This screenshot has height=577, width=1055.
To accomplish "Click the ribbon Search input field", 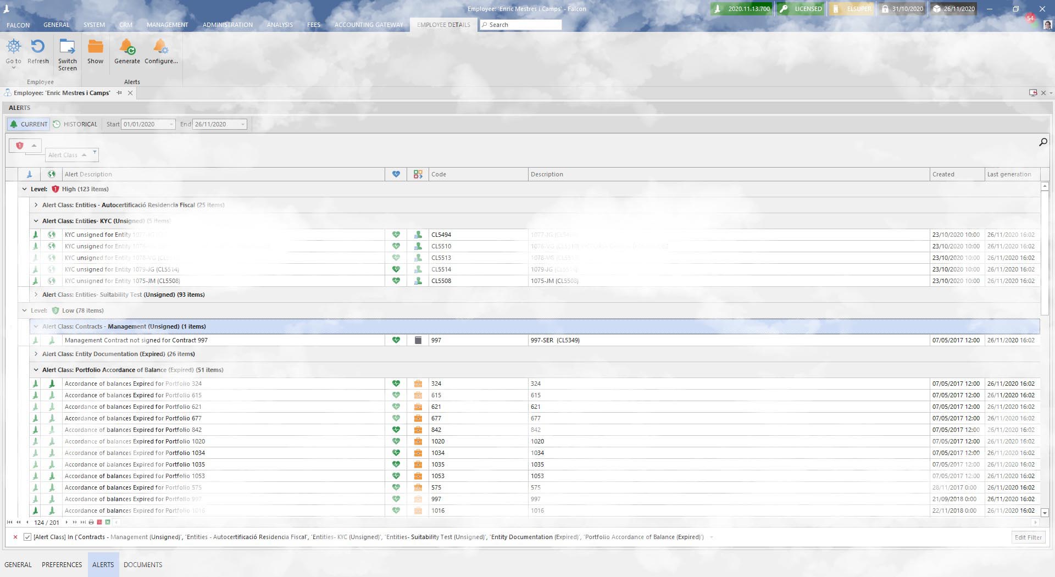I will tap(522, 25).
